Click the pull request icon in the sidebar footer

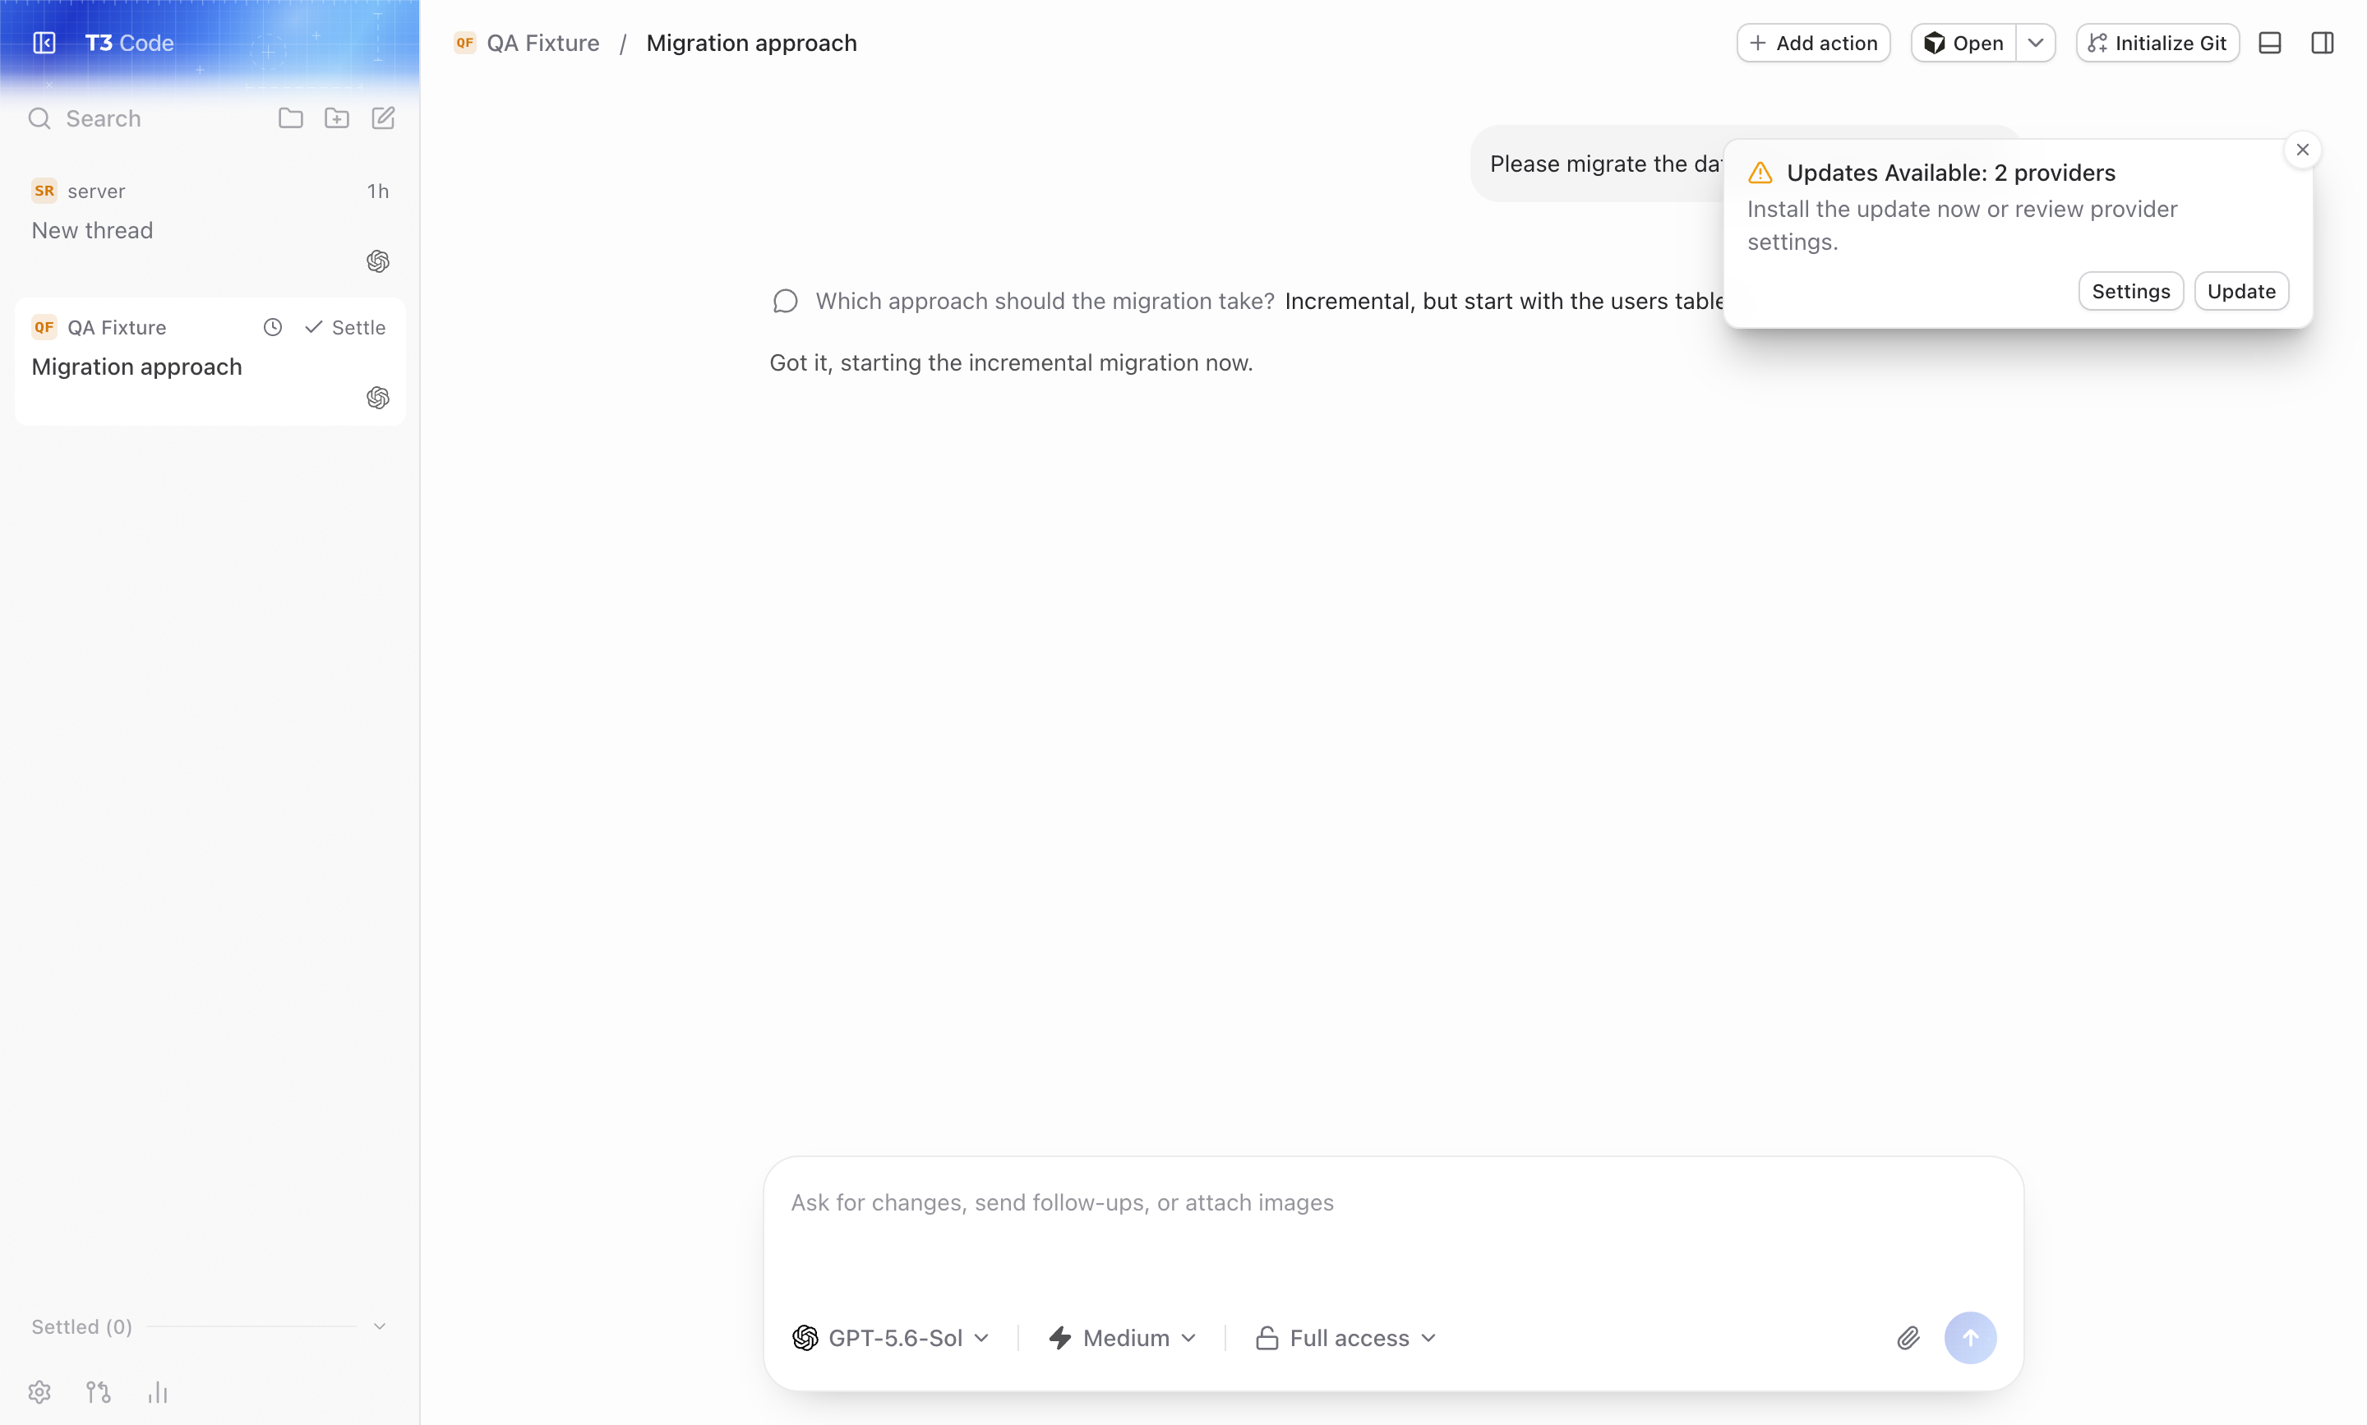(x=98, y=1391)
